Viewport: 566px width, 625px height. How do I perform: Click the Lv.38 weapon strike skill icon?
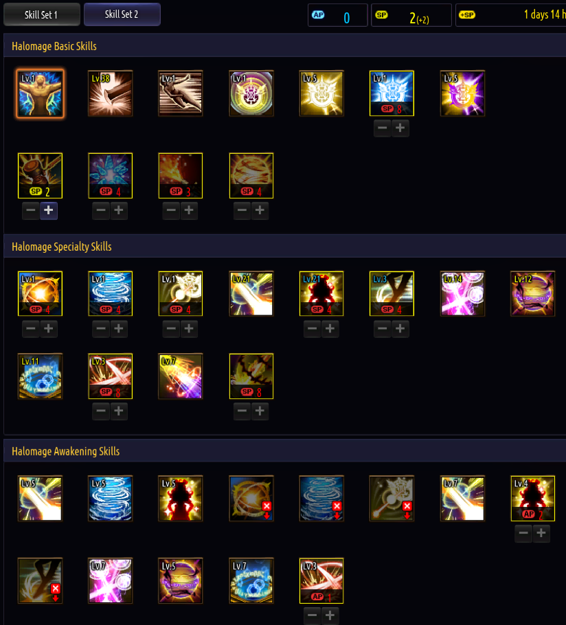pyautogui.click(x=111, y=93)
